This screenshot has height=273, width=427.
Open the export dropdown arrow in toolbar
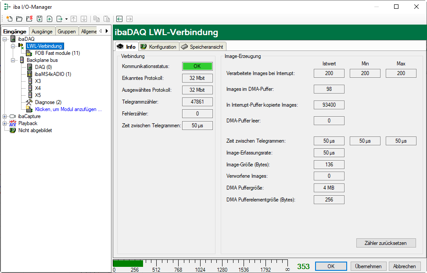(66, 19)
